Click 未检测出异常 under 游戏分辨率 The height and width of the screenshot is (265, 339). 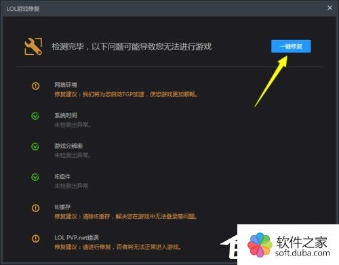click(x=73, y=155)
